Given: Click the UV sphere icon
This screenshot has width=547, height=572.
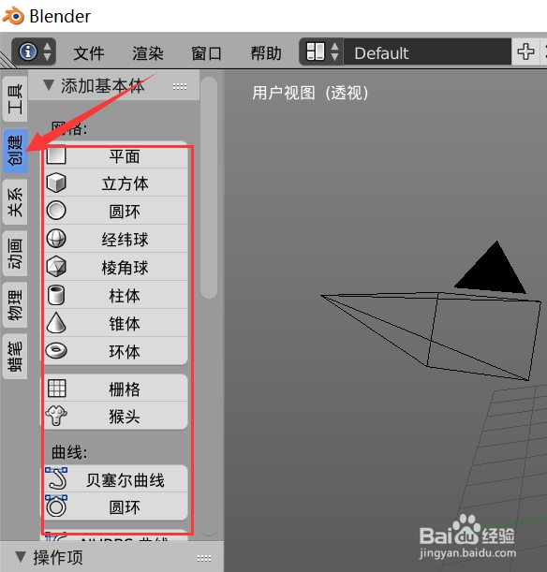Looking at the screenshot, I should (x=56, y=239).
